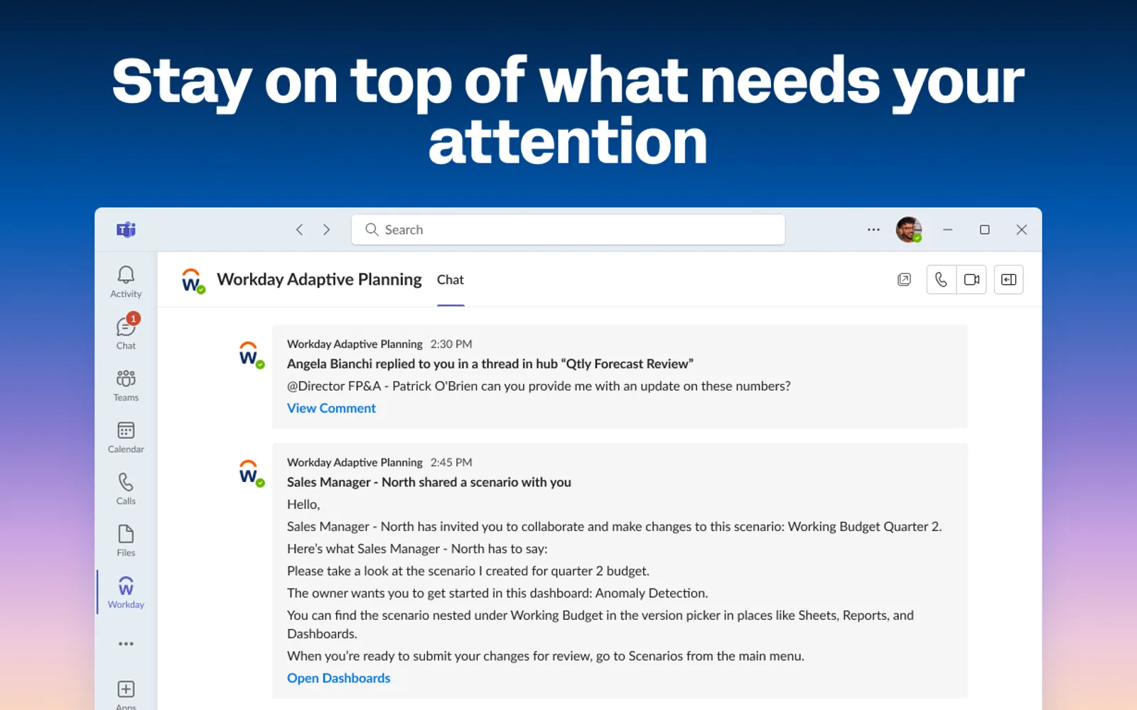Click the "Angela Bianchi replied to you" heading
The width and height of the screenshot is (1137, 710).
pos(490,364)
